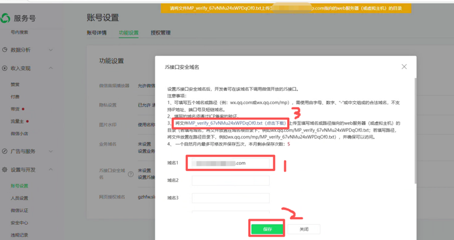Click the 收入变现 icon in sidebar

(5, 68)
